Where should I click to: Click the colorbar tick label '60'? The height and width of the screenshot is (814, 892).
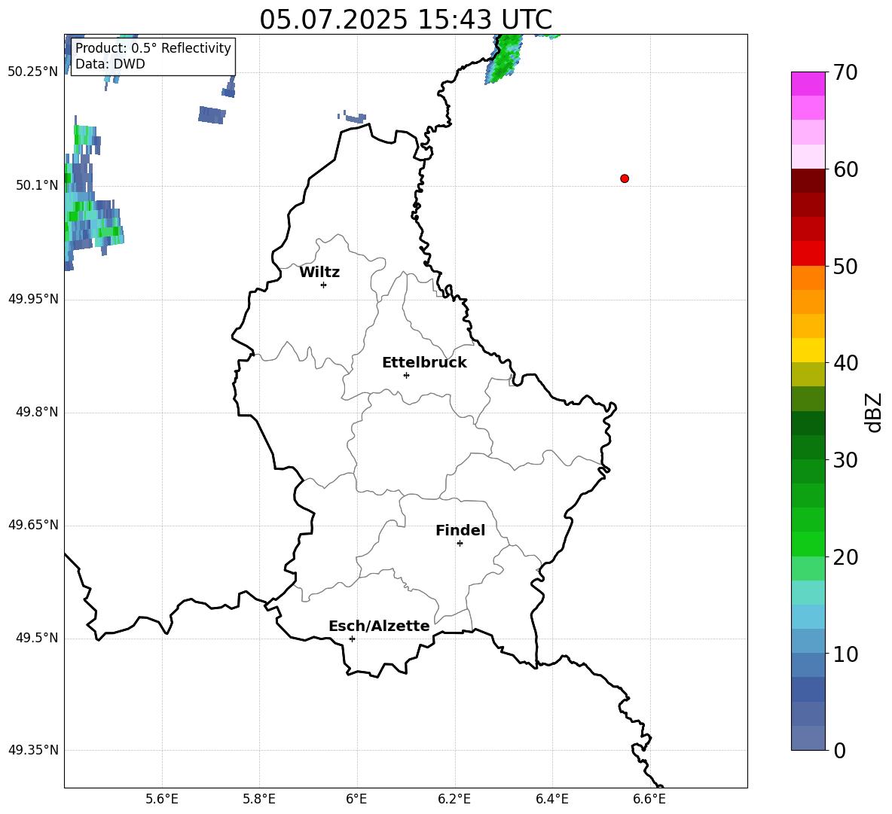tap(845, 169)
